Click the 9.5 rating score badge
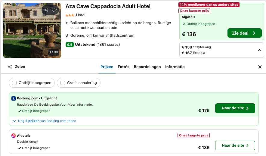Screen dimensions: 266x156 [70, 45]
